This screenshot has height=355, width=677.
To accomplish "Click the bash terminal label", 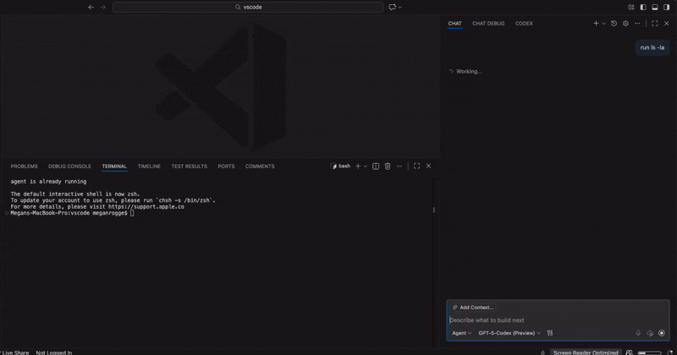I will pos(340,166).
